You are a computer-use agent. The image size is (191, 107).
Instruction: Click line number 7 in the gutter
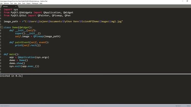click(1, 27)
